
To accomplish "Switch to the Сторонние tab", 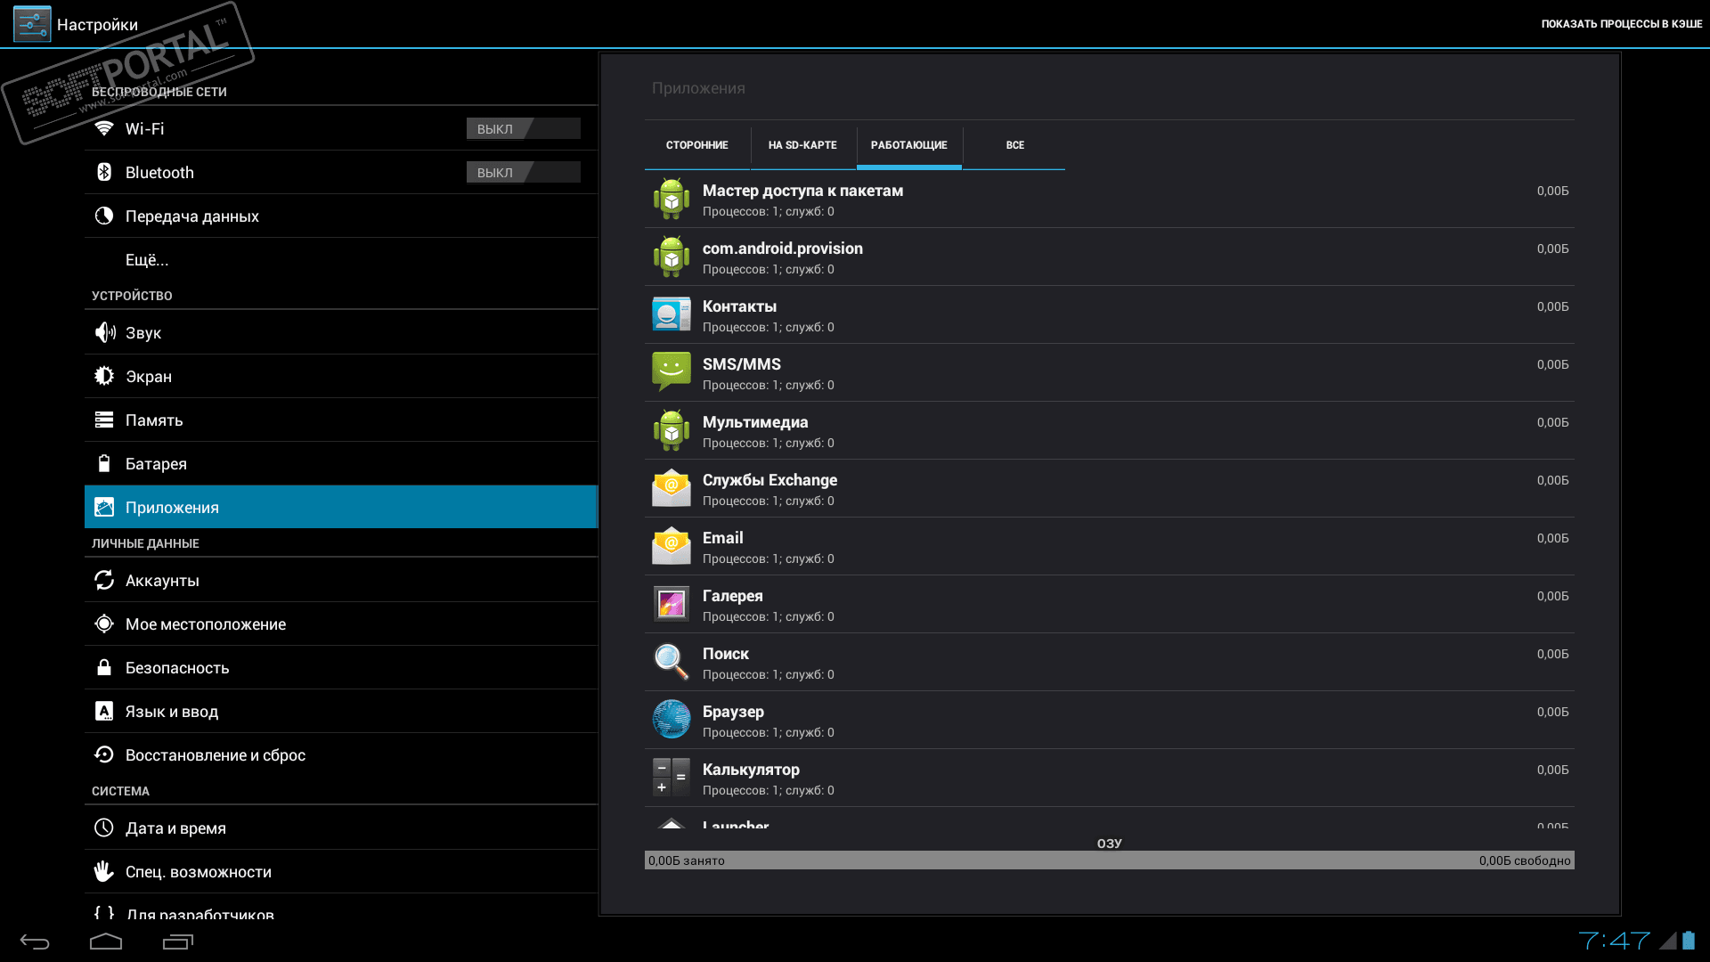I will click(696, 145).
